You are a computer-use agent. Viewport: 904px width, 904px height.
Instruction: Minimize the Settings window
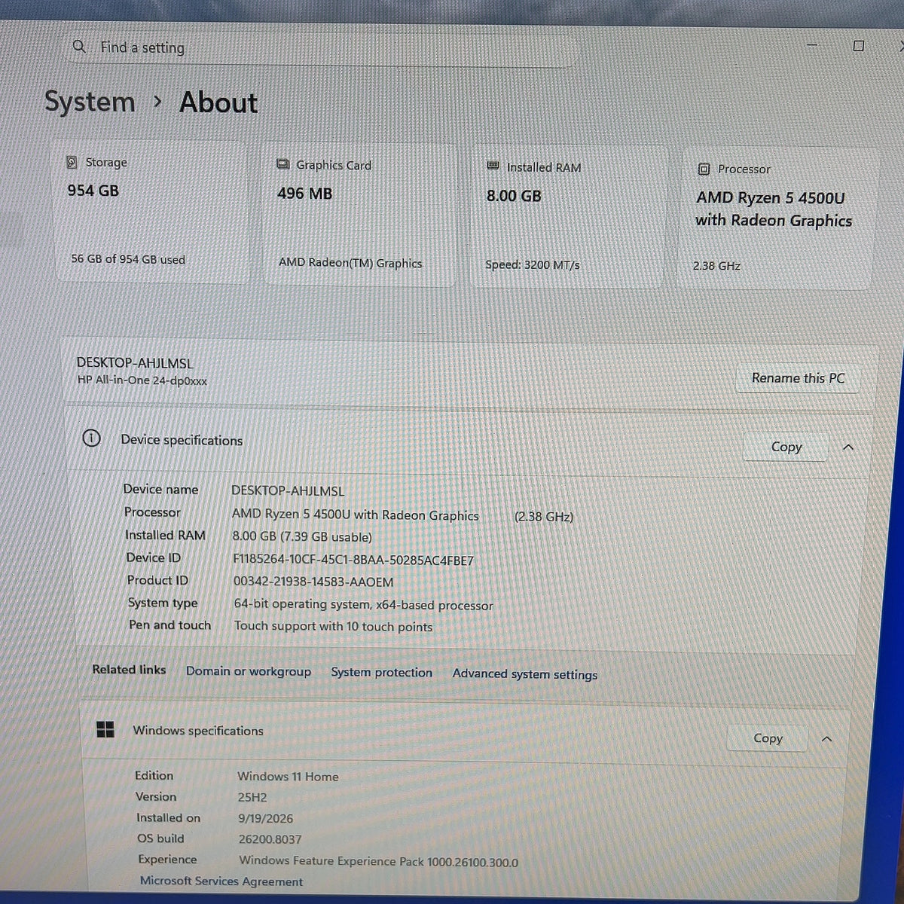pos(812,45)
